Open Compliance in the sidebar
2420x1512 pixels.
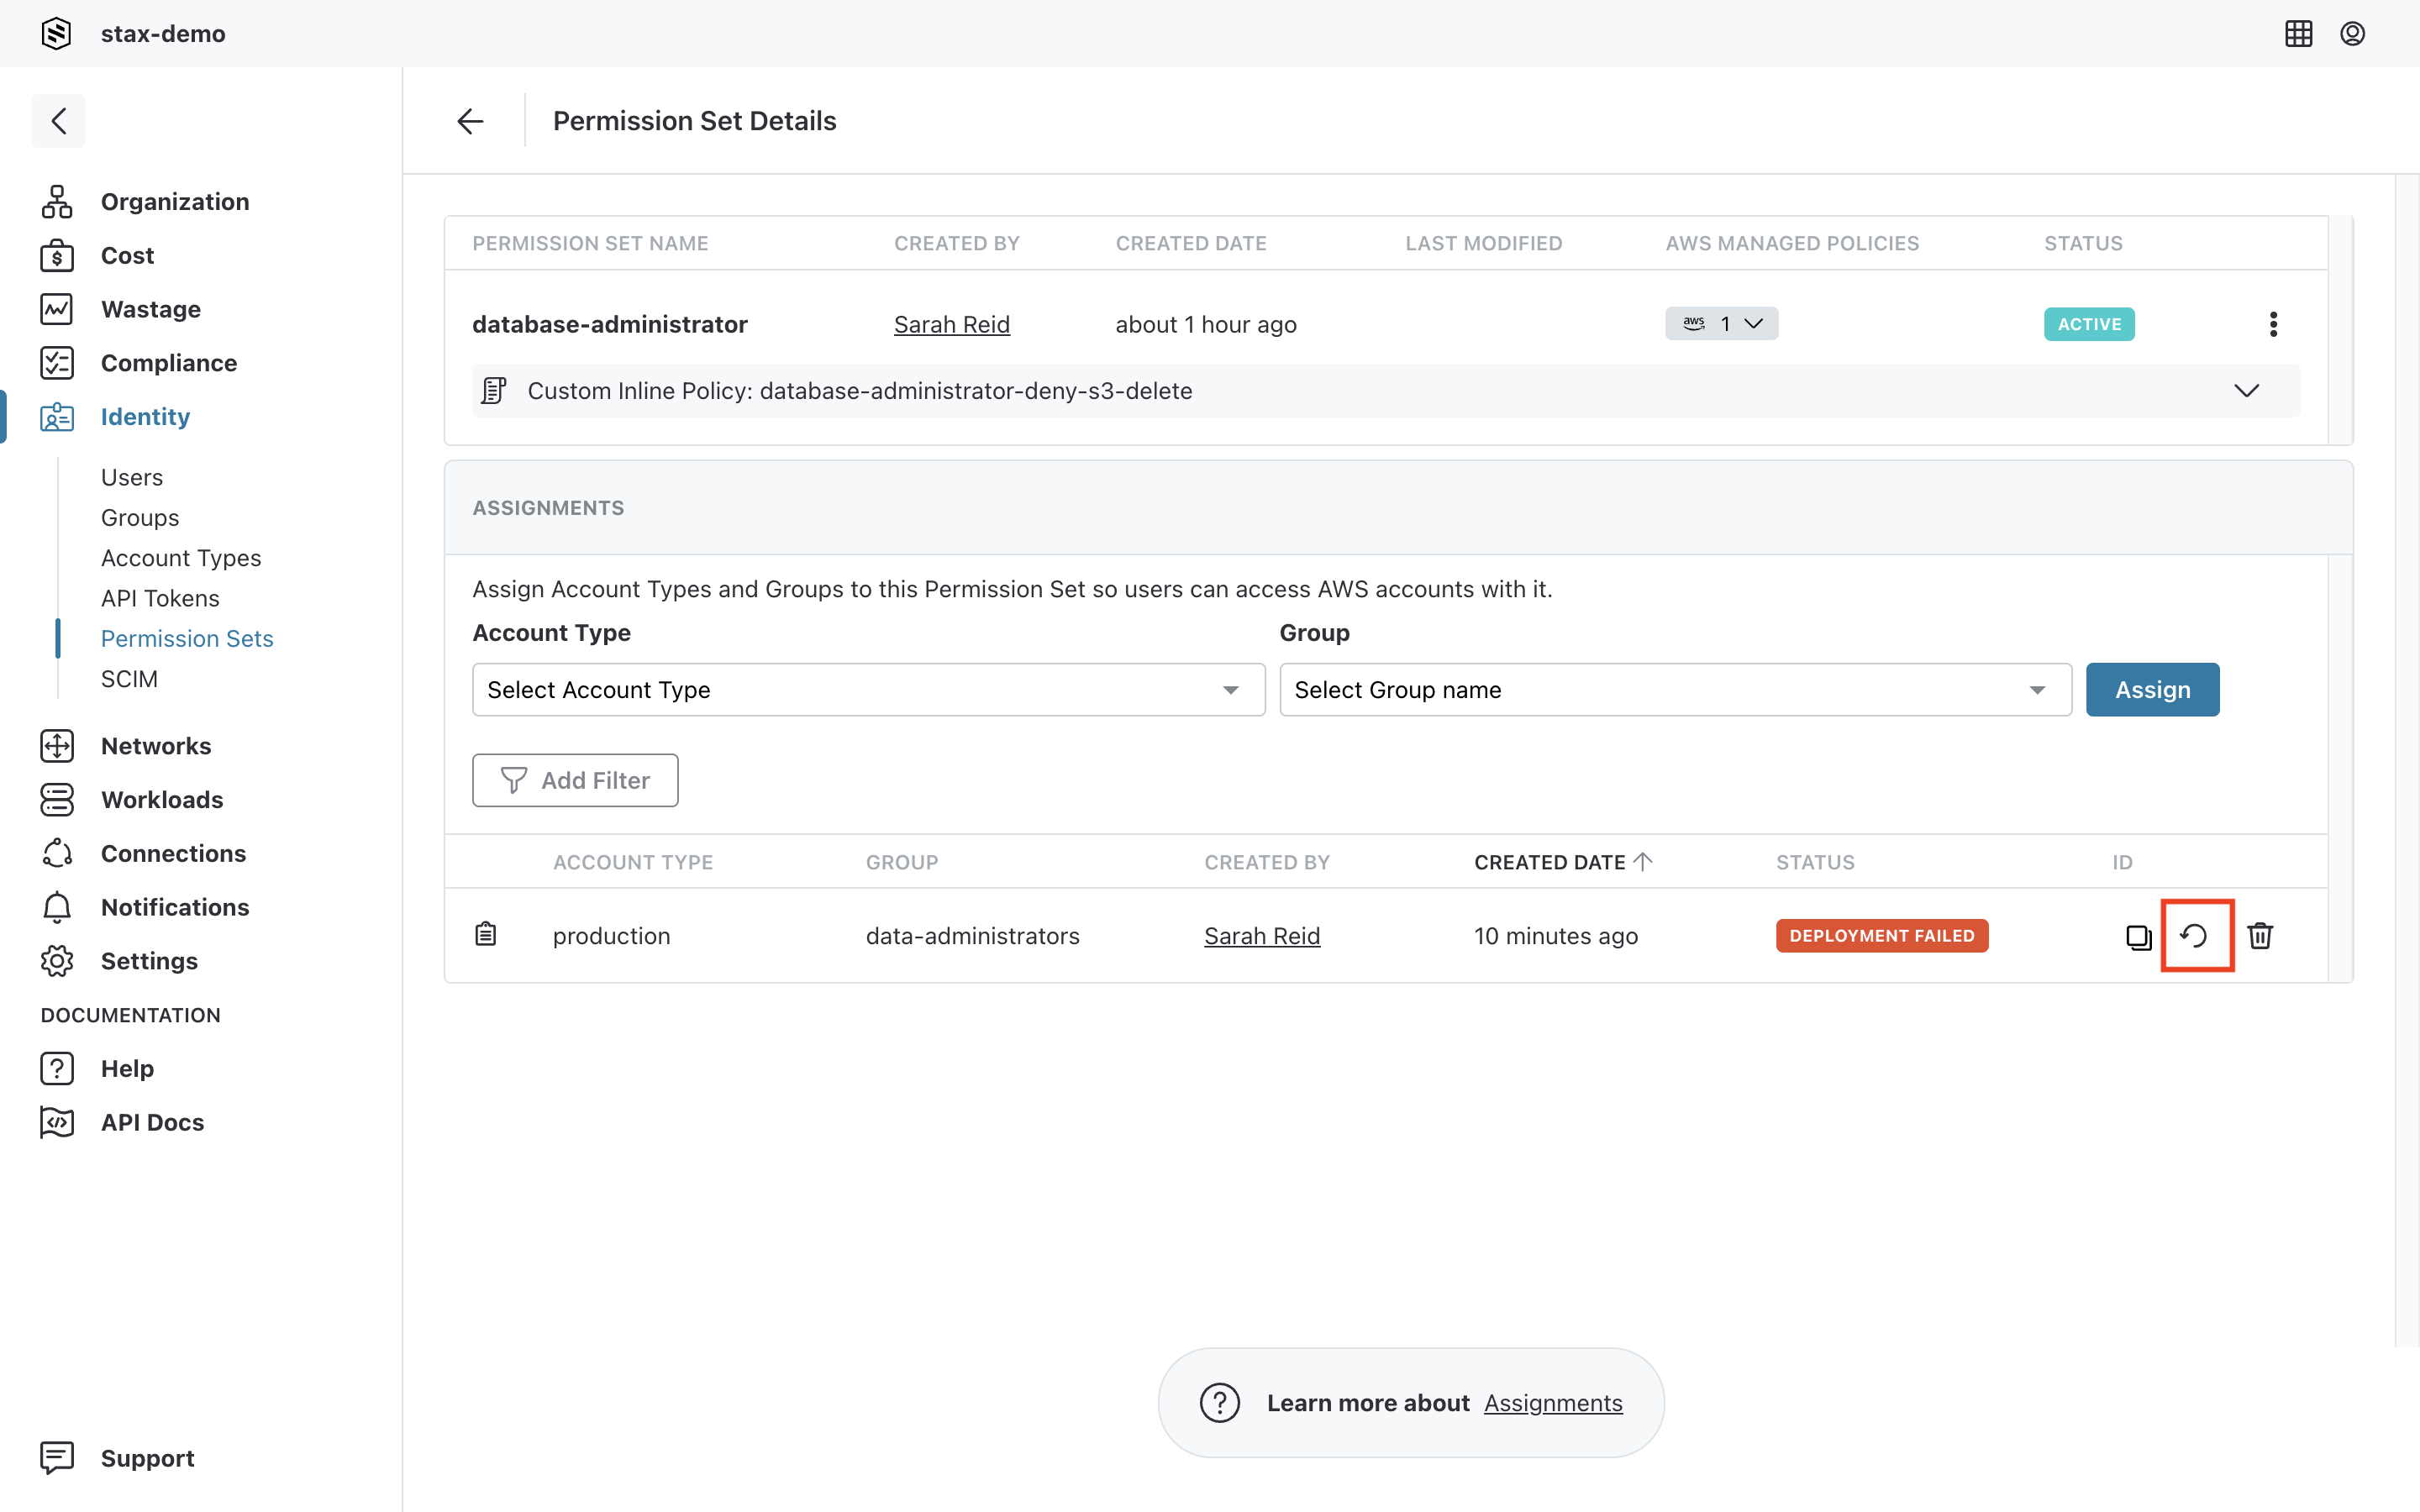[169, 363]
